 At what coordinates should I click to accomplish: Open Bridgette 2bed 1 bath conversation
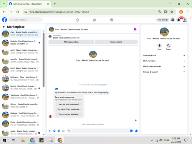[x=21, y=79]
